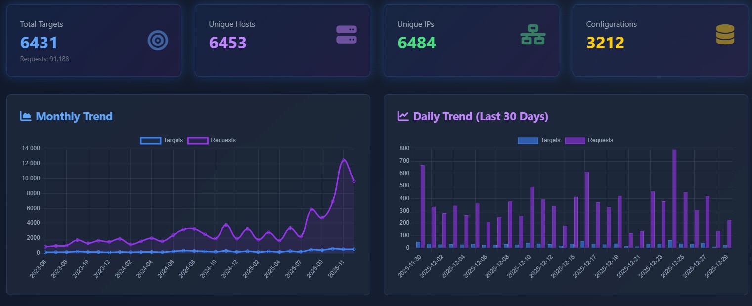
Task: Click the Total Targets bullseye icon
Action: coord(158,41)
